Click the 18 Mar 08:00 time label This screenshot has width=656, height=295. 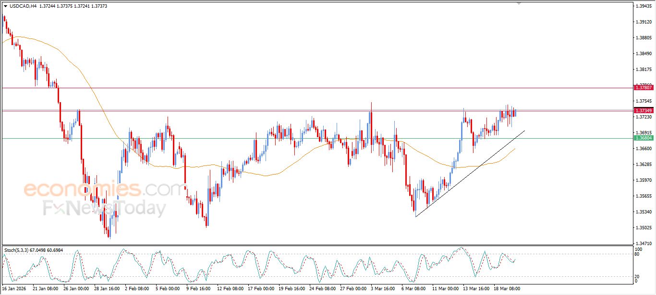[508, 289]
